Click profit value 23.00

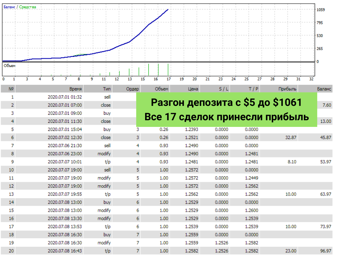point(291,251)
